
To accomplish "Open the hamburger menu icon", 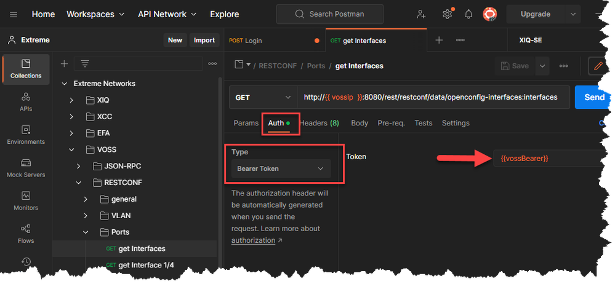I will coord(14,15).
